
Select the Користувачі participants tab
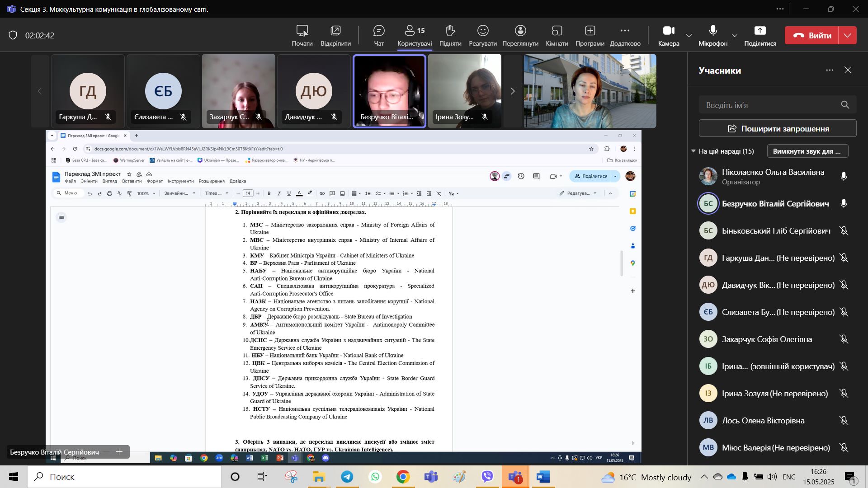coord(414,35)
